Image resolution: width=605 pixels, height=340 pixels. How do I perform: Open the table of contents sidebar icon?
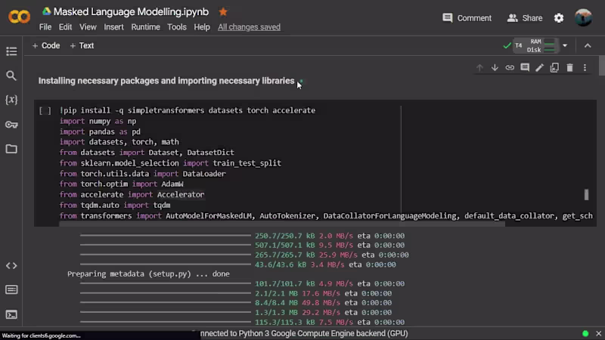[x=11, y=51]
